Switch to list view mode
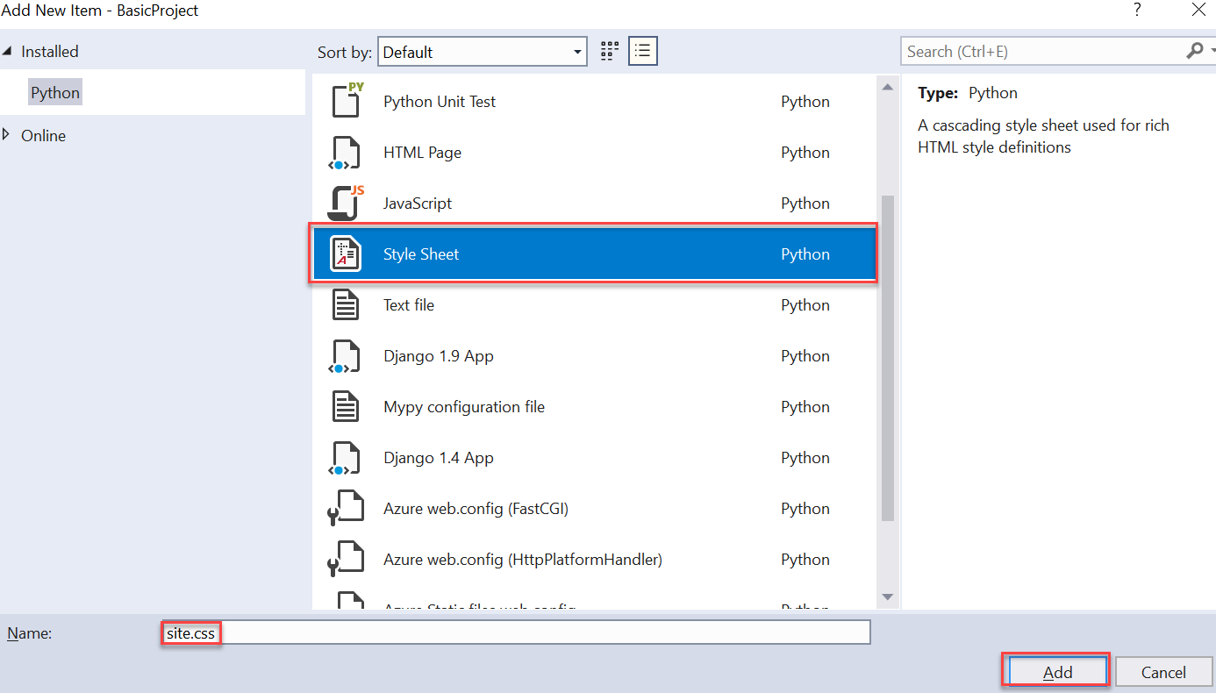 coord(642,51)
